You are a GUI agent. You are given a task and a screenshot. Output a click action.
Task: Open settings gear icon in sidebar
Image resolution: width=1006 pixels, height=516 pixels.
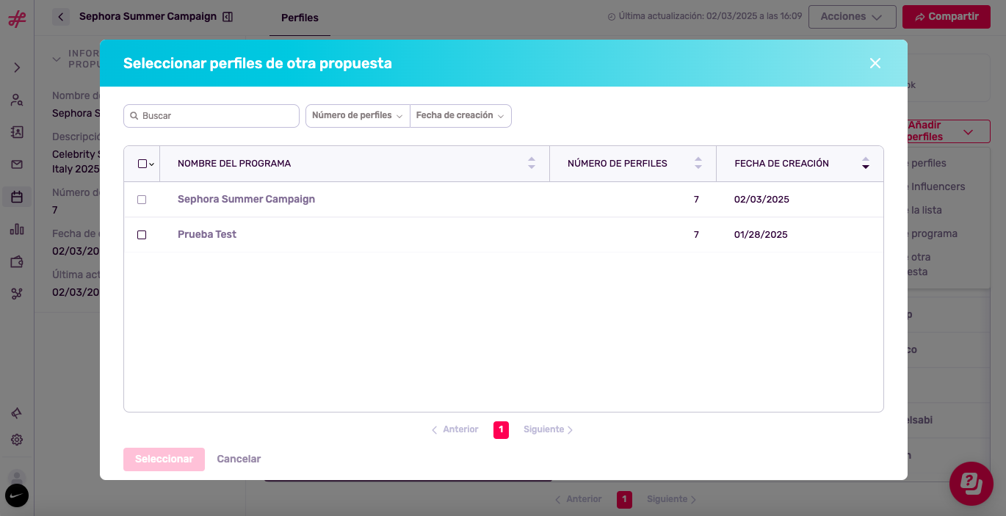point(17,440)
